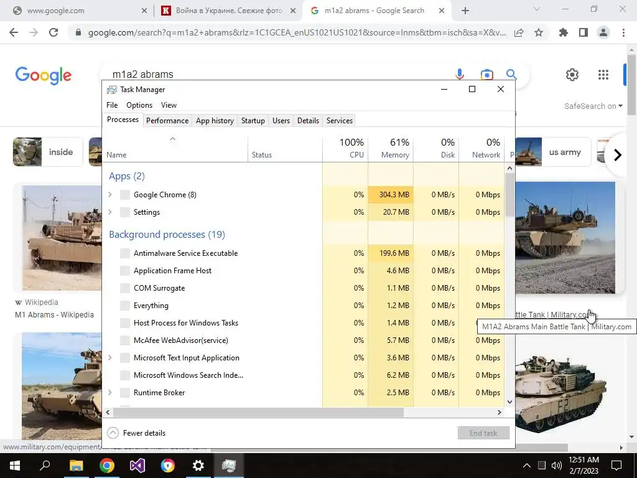Viewport: 637px width, 478px height.
Task: Open Google search by image camera icon
Action: click(486, 75)
